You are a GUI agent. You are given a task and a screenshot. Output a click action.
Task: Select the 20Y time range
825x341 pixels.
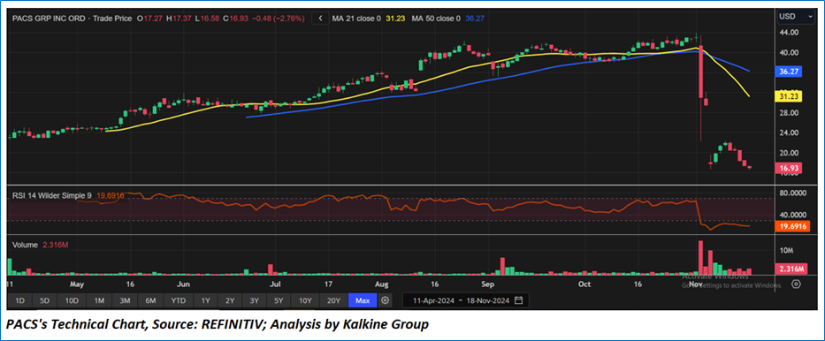click(x=333, y=300)
